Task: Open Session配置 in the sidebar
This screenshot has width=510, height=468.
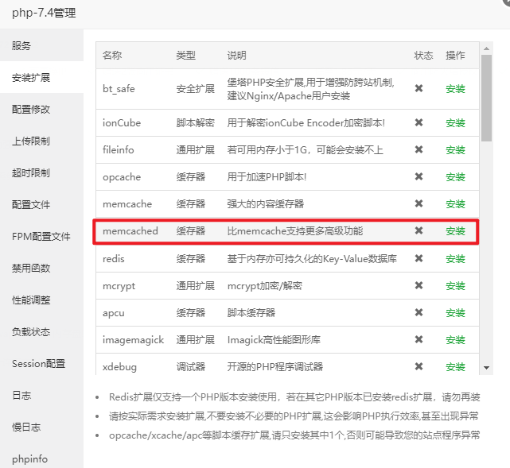Action: point(41,364)
